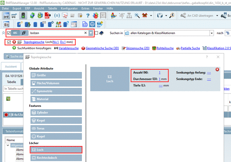Toggle the magnifier search mode button
Screen dimensions: 231x162
coord(24,33)
